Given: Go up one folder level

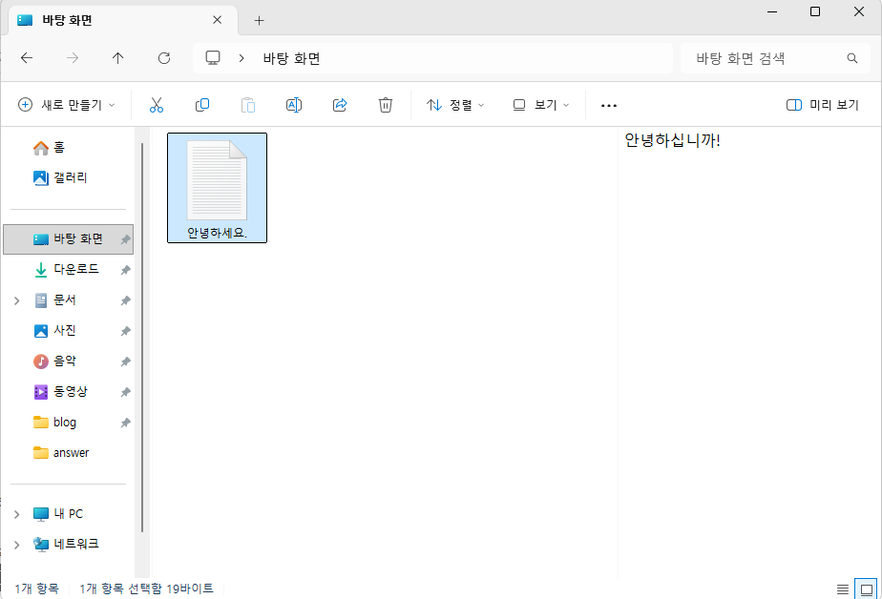Looking at the screenshot, I should (x=117, y=57).
